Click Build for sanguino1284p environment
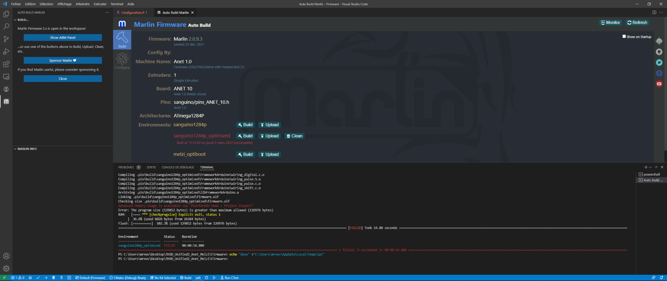Image resolution: width=667 pixels, height=281 pixels. [245, 125]
